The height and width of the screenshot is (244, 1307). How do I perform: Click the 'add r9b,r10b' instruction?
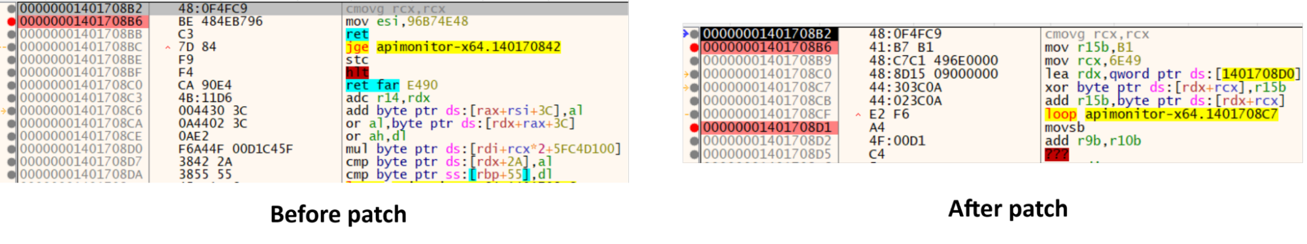click(x=1093, y=141)
